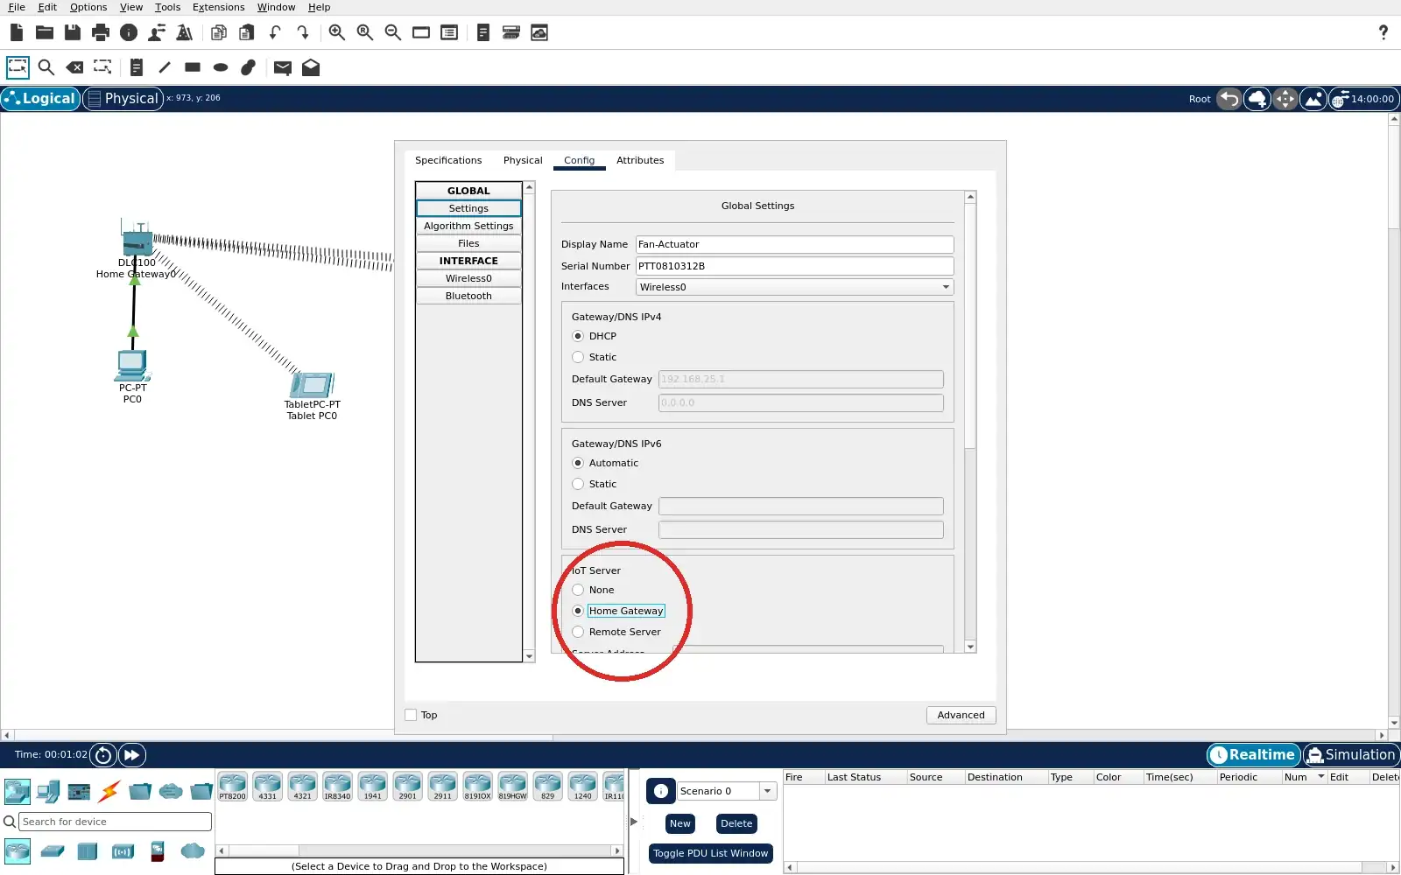1401x875 pixels.
Task: Select Automatic radio under Gateway/DNS IPv6
Action: 578,463
